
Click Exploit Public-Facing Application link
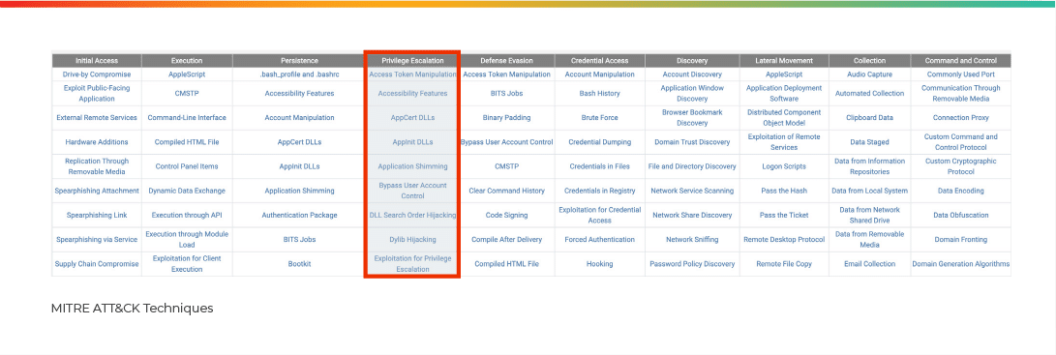tap(97, 93)
